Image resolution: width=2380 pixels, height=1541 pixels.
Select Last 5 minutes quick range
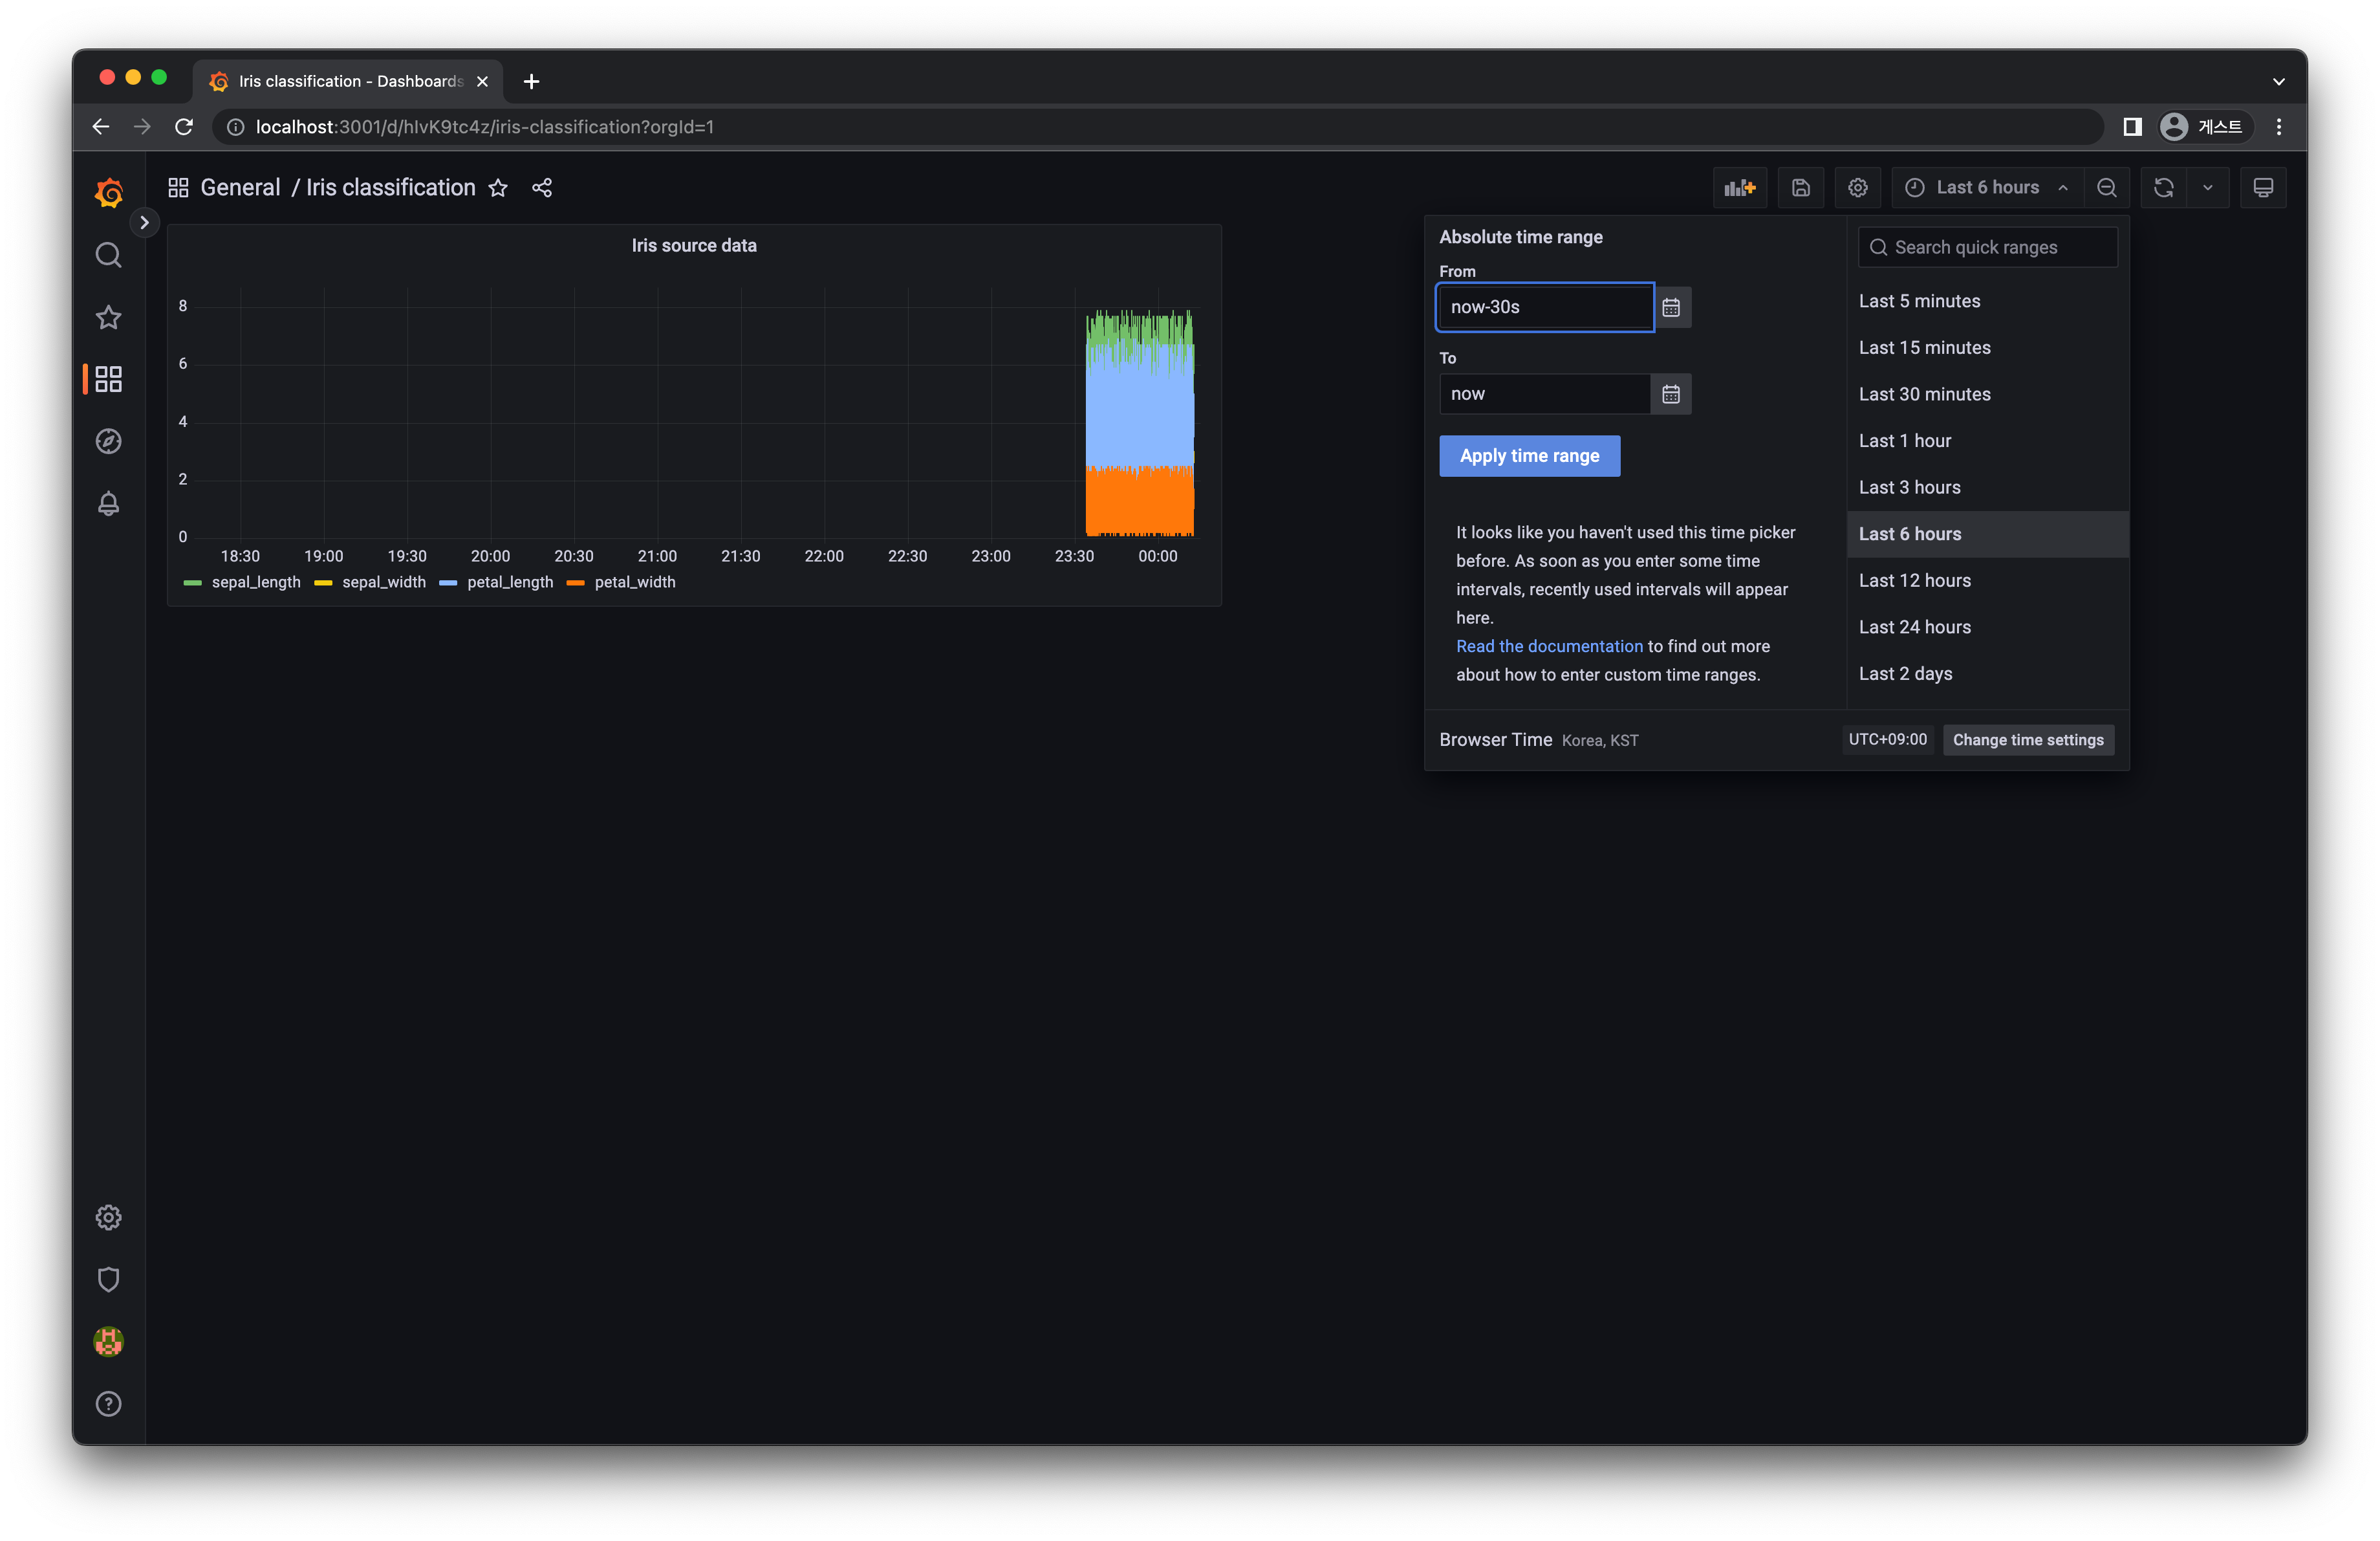[1987, 301]
